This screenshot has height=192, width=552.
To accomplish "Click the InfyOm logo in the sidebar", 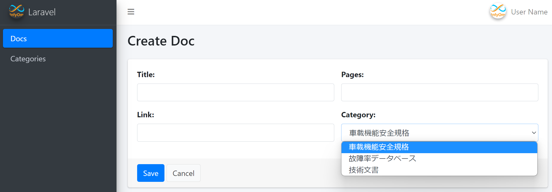I will (17, 11).
